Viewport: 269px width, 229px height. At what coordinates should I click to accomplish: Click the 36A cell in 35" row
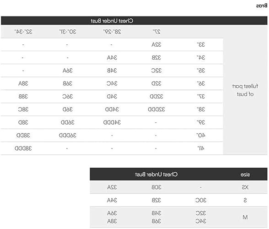[68, 71]
